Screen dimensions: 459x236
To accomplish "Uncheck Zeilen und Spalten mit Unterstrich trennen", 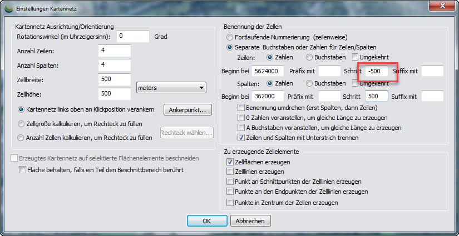I will [241, 138].
